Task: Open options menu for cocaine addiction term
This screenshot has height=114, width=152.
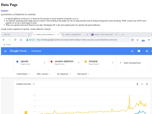Action: pos(79,62)
